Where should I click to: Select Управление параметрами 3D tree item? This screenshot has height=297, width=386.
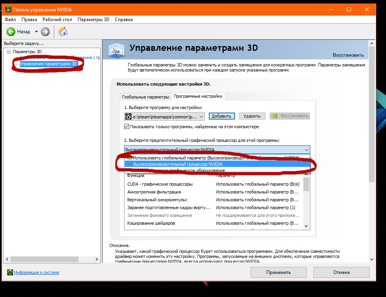[48, 64]
